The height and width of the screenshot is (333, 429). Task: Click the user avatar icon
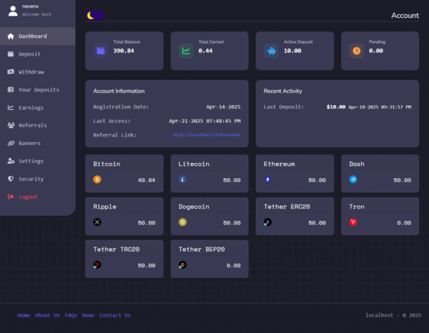[13, 11]
